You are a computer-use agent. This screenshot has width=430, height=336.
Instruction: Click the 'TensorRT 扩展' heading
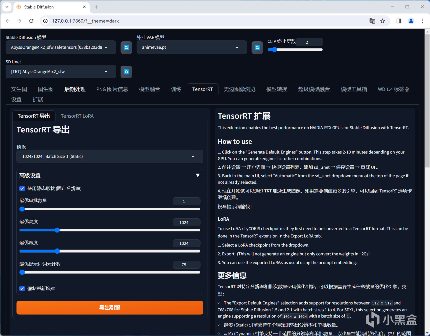tap(244, 116)
